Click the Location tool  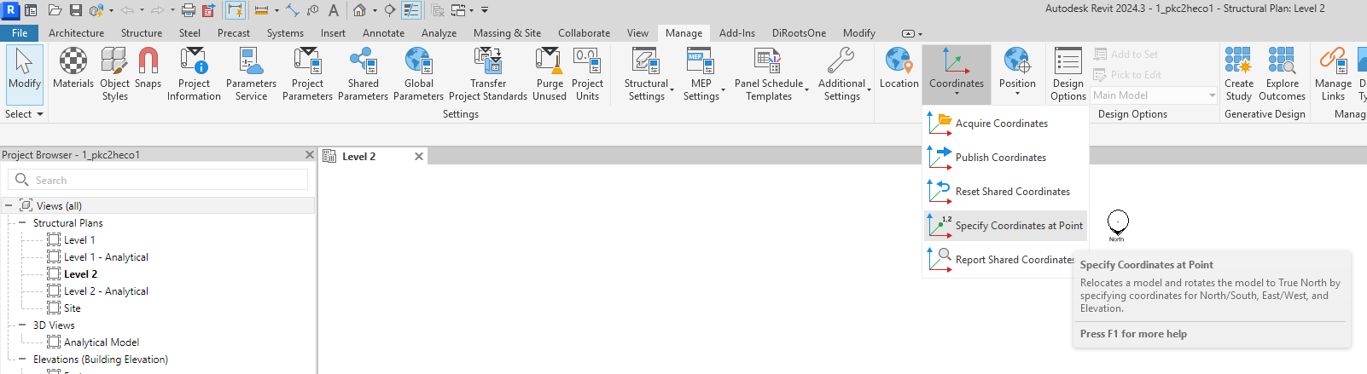pos(899,68)
